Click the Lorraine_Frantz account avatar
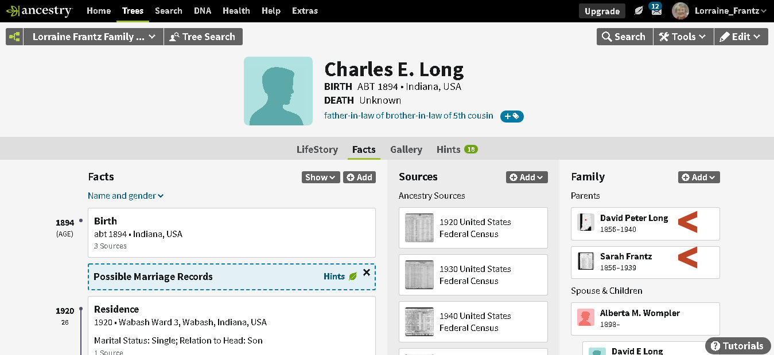Image resolution: width=774 pixels, height=355 pixels. [680, 11]
